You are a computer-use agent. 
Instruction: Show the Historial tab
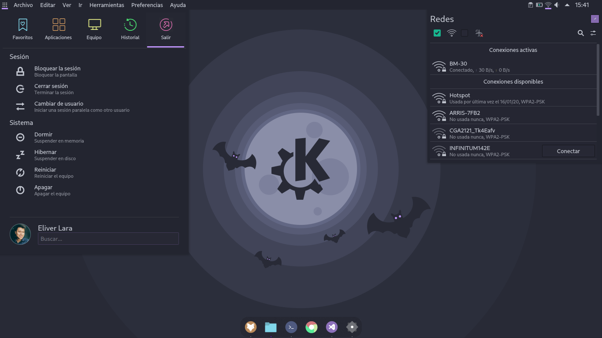pyautogui.click(x=130, y=29)
